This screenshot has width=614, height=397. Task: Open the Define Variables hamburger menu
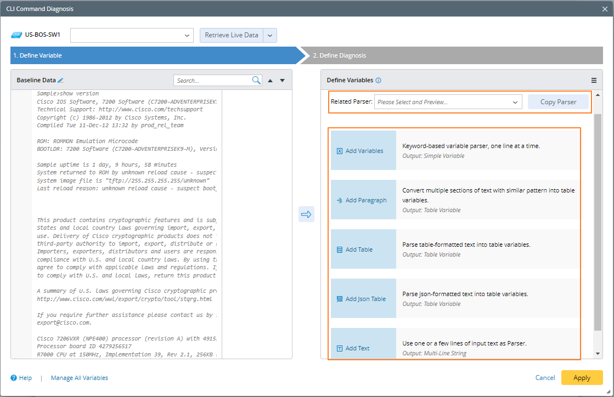coord(594,80)
